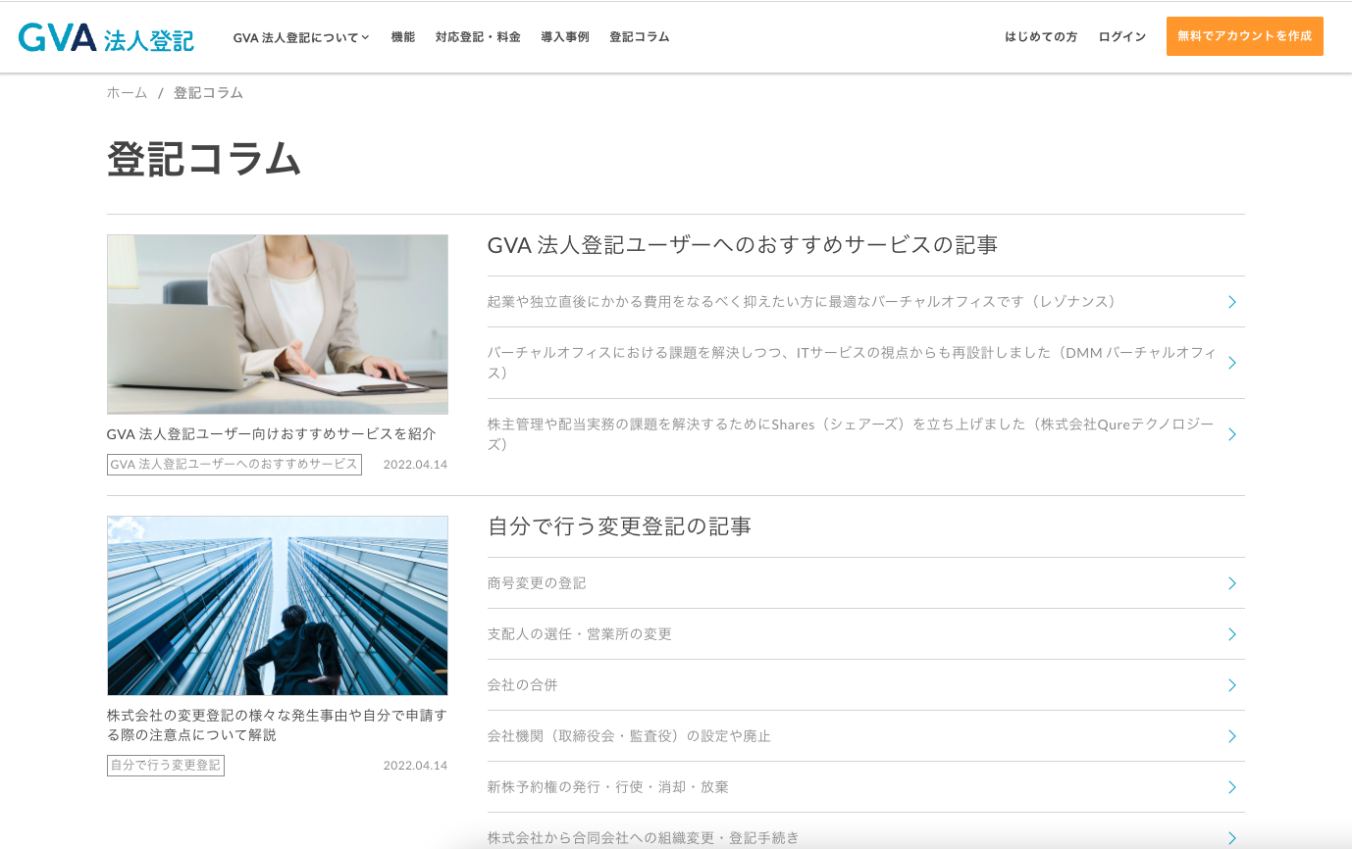The height and width of the screenshot is (849, 1352).
Task: Expand the GVA 法人登記について dropdown menu
Action: coord(301,37)
